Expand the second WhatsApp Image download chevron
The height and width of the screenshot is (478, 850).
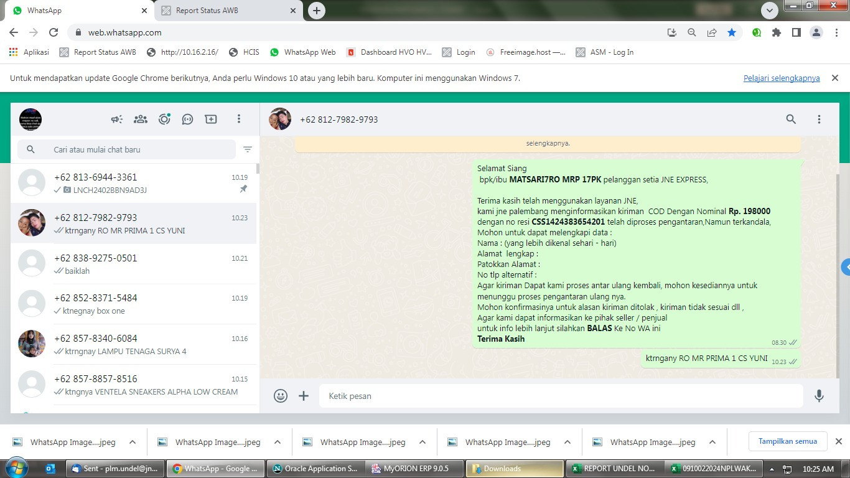point(278,442)
